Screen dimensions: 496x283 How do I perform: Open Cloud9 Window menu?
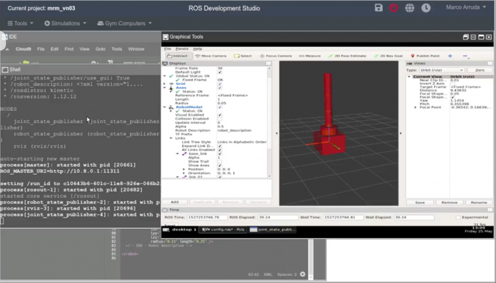136,49
